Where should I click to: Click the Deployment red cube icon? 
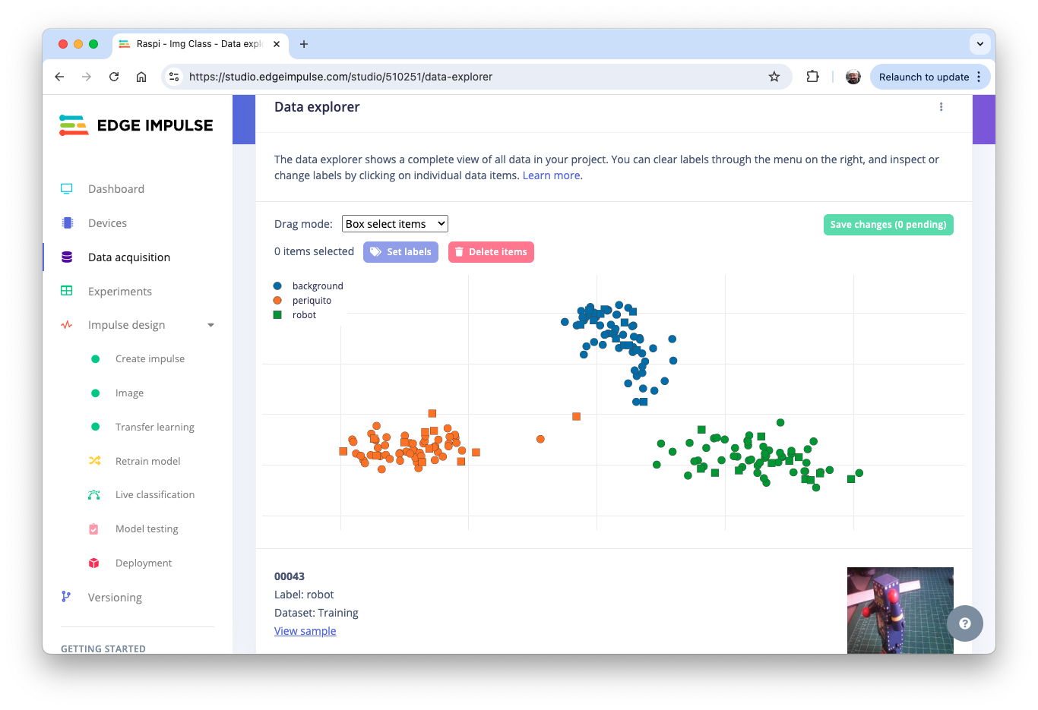(94, 563)
